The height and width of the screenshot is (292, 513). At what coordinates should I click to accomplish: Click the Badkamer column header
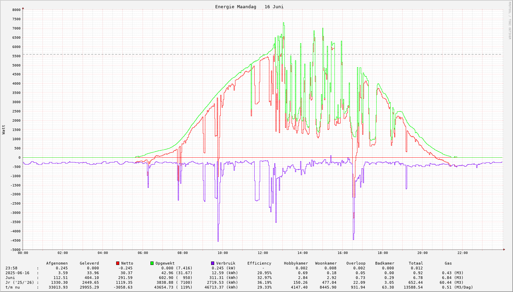click(x=384, y=263)
